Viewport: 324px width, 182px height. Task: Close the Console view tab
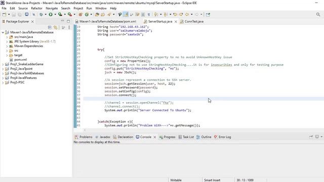click(x=155, y=137)
